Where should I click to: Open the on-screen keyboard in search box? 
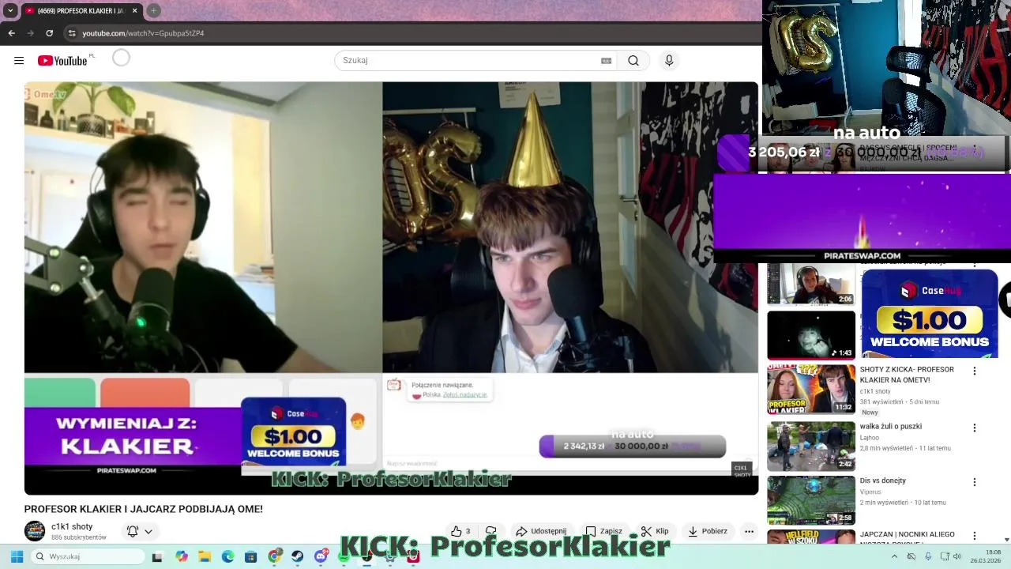coord(606,60)
